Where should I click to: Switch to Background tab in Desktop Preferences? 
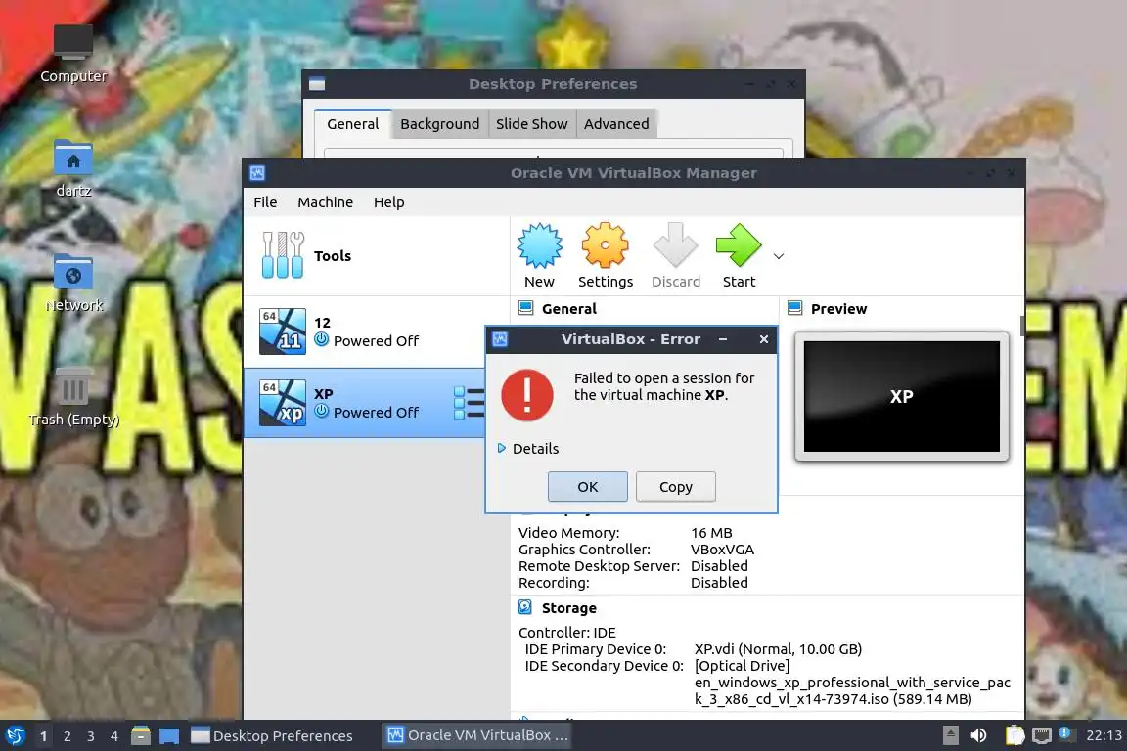pyautogui.click(x=440, y=123)
